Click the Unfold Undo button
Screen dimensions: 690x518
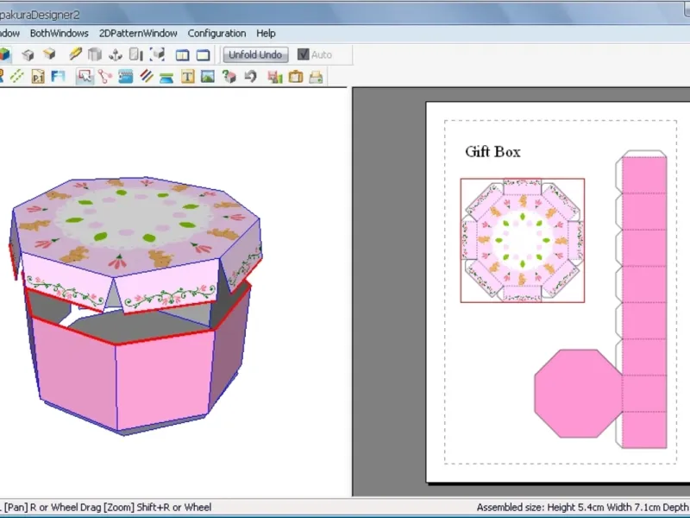(x=255, y=55)
